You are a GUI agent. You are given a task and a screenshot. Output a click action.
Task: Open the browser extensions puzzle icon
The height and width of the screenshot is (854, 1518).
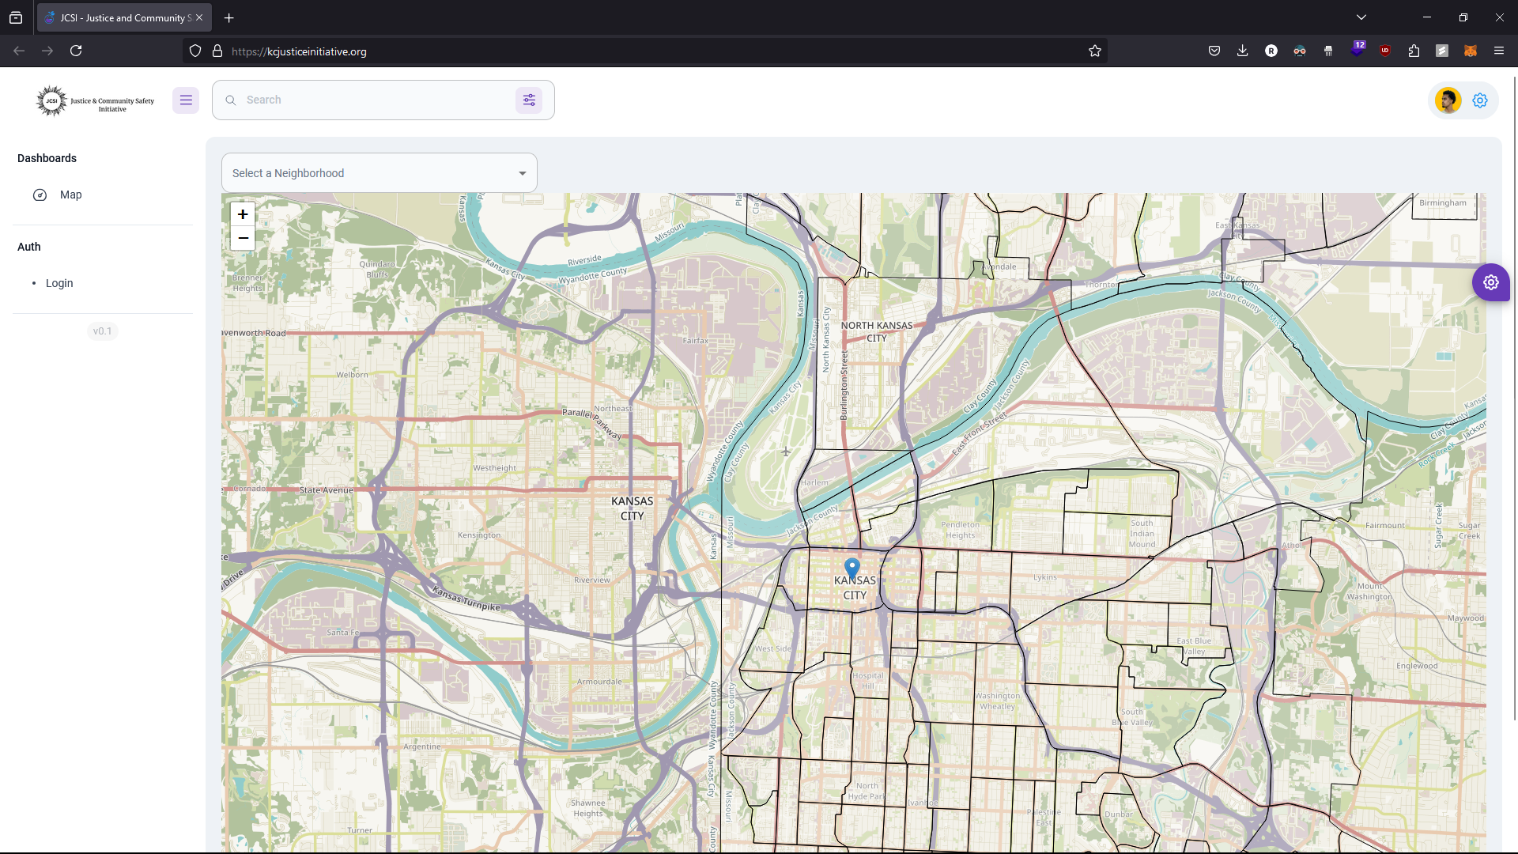(1414, 51)
